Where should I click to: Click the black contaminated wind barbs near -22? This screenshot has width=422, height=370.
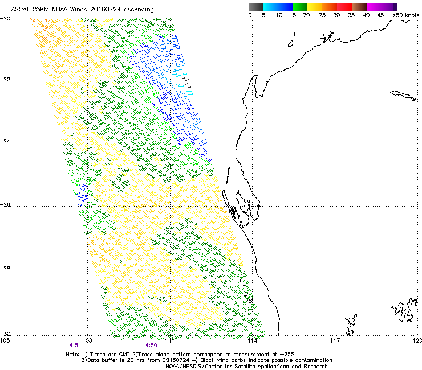tap(186, 82)
